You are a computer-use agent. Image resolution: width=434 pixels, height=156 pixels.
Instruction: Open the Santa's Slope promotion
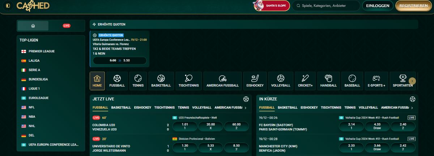click(272, 6)
